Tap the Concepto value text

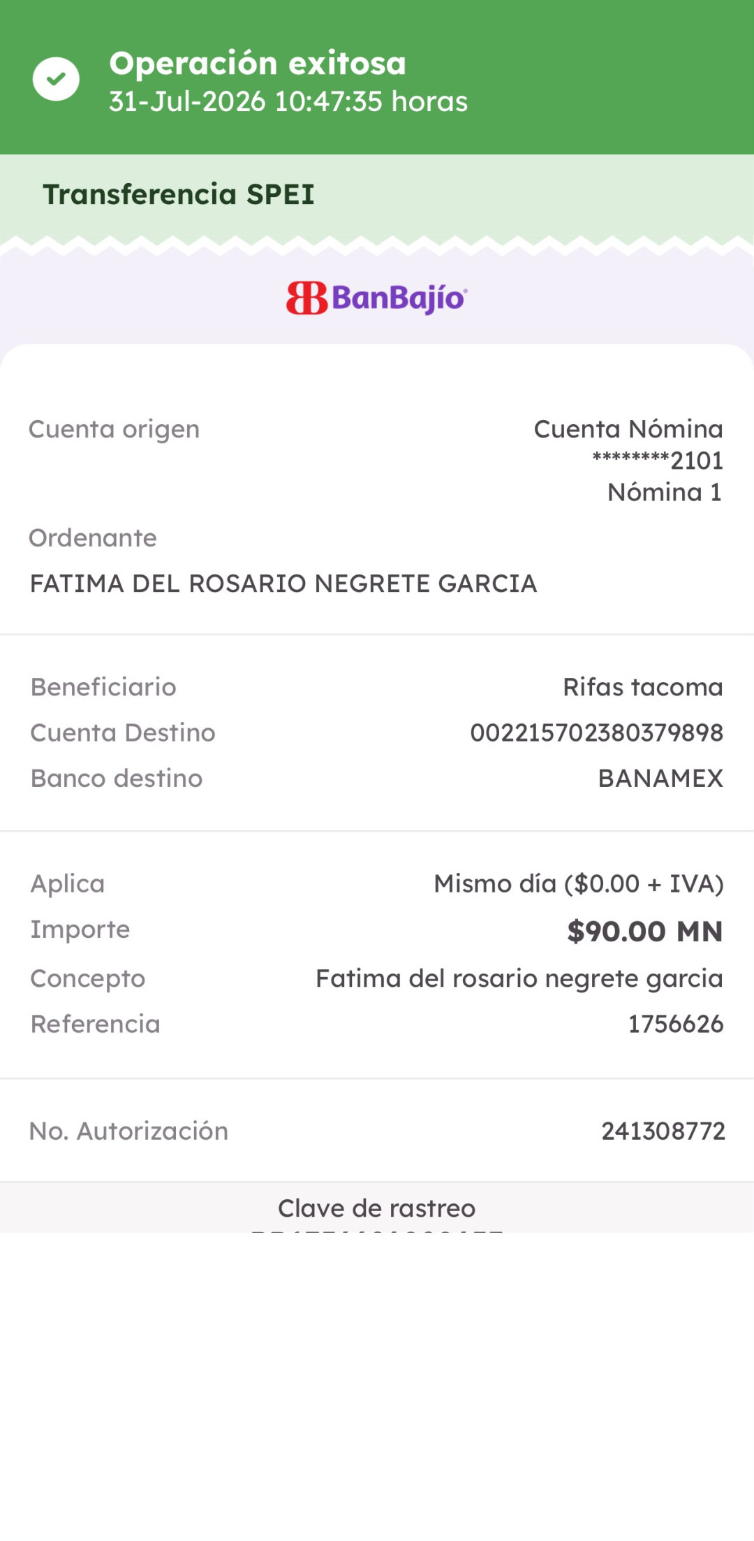[519, 978]
